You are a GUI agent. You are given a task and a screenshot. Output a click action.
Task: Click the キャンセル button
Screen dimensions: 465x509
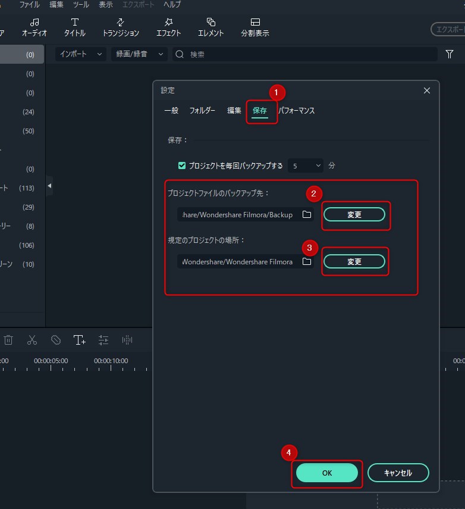398,473
